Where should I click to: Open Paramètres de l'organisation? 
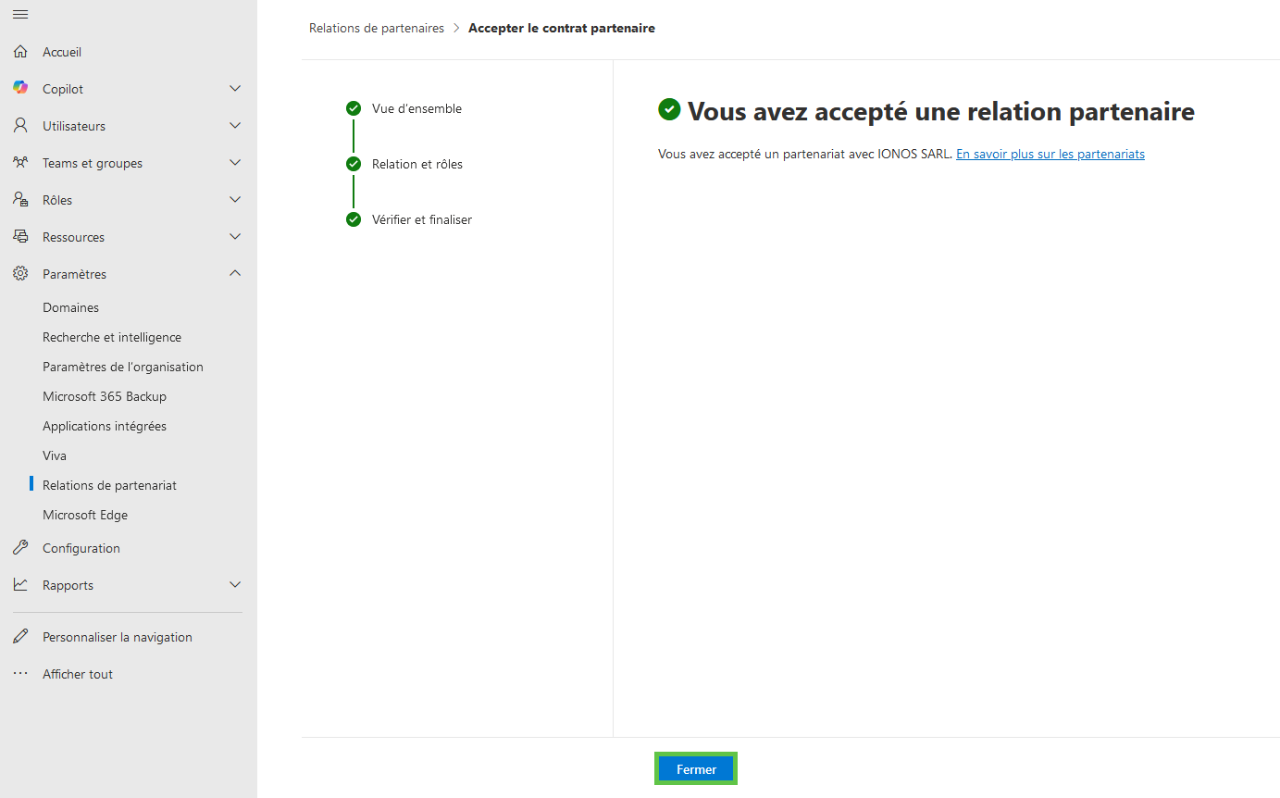(123, 367)
